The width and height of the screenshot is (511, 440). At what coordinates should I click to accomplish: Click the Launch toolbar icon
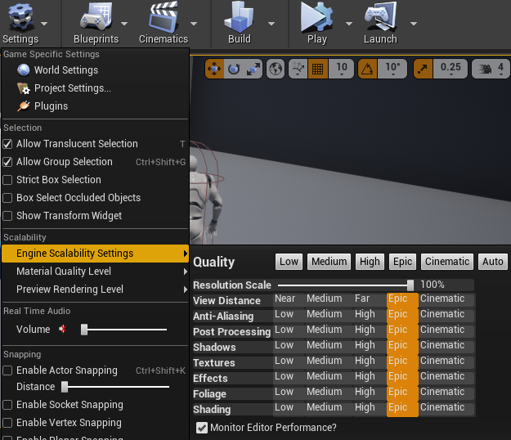pos(380,16)
